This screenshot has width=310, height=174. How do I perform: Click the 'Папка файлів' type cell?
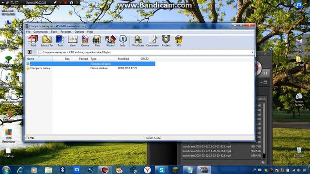pyautogui.click(x=99, y=68)
